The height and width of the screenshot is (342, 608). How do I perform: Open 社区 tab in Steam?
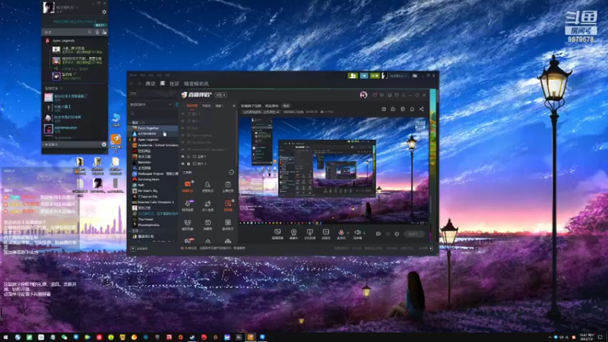[175, 84]
